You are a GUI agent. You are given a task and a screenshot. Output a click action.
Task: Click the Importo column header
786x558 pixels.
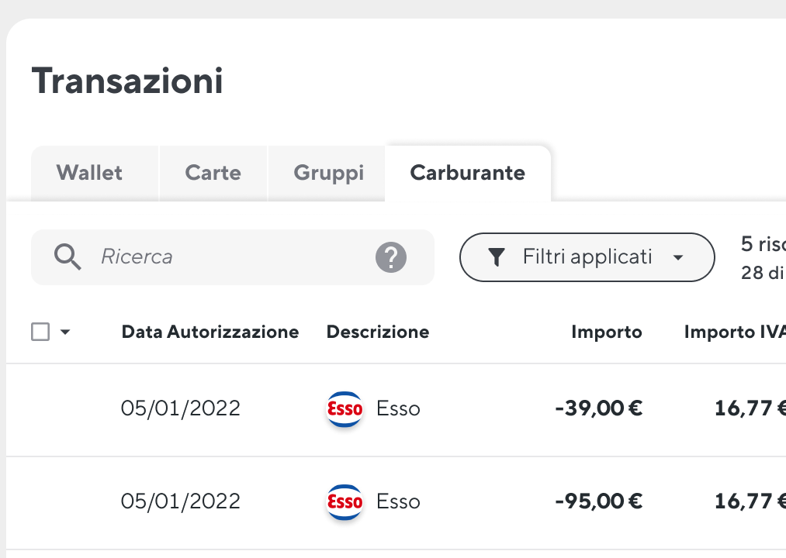pyautogui.click(x=607, y=332)
